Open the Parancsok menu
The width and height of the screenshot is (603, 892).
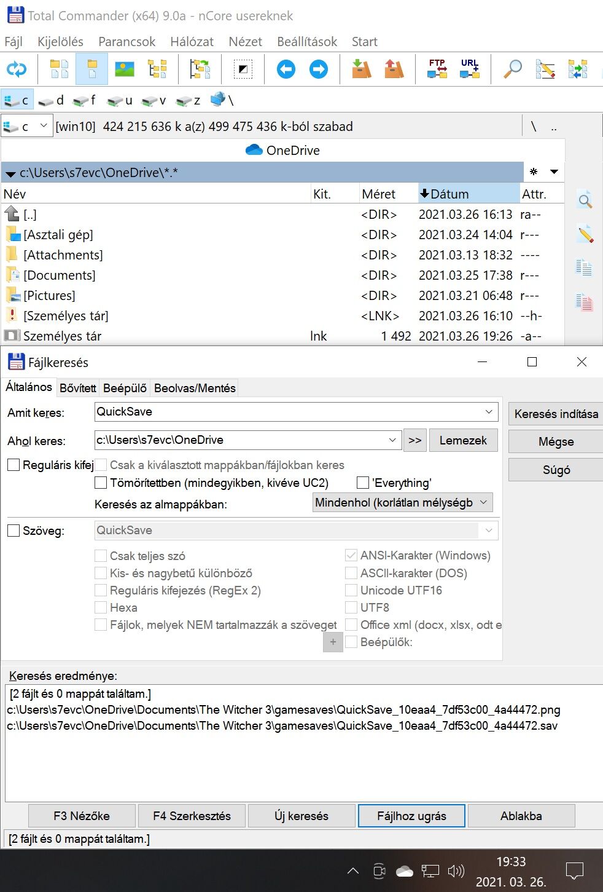[x=126, y=42]
